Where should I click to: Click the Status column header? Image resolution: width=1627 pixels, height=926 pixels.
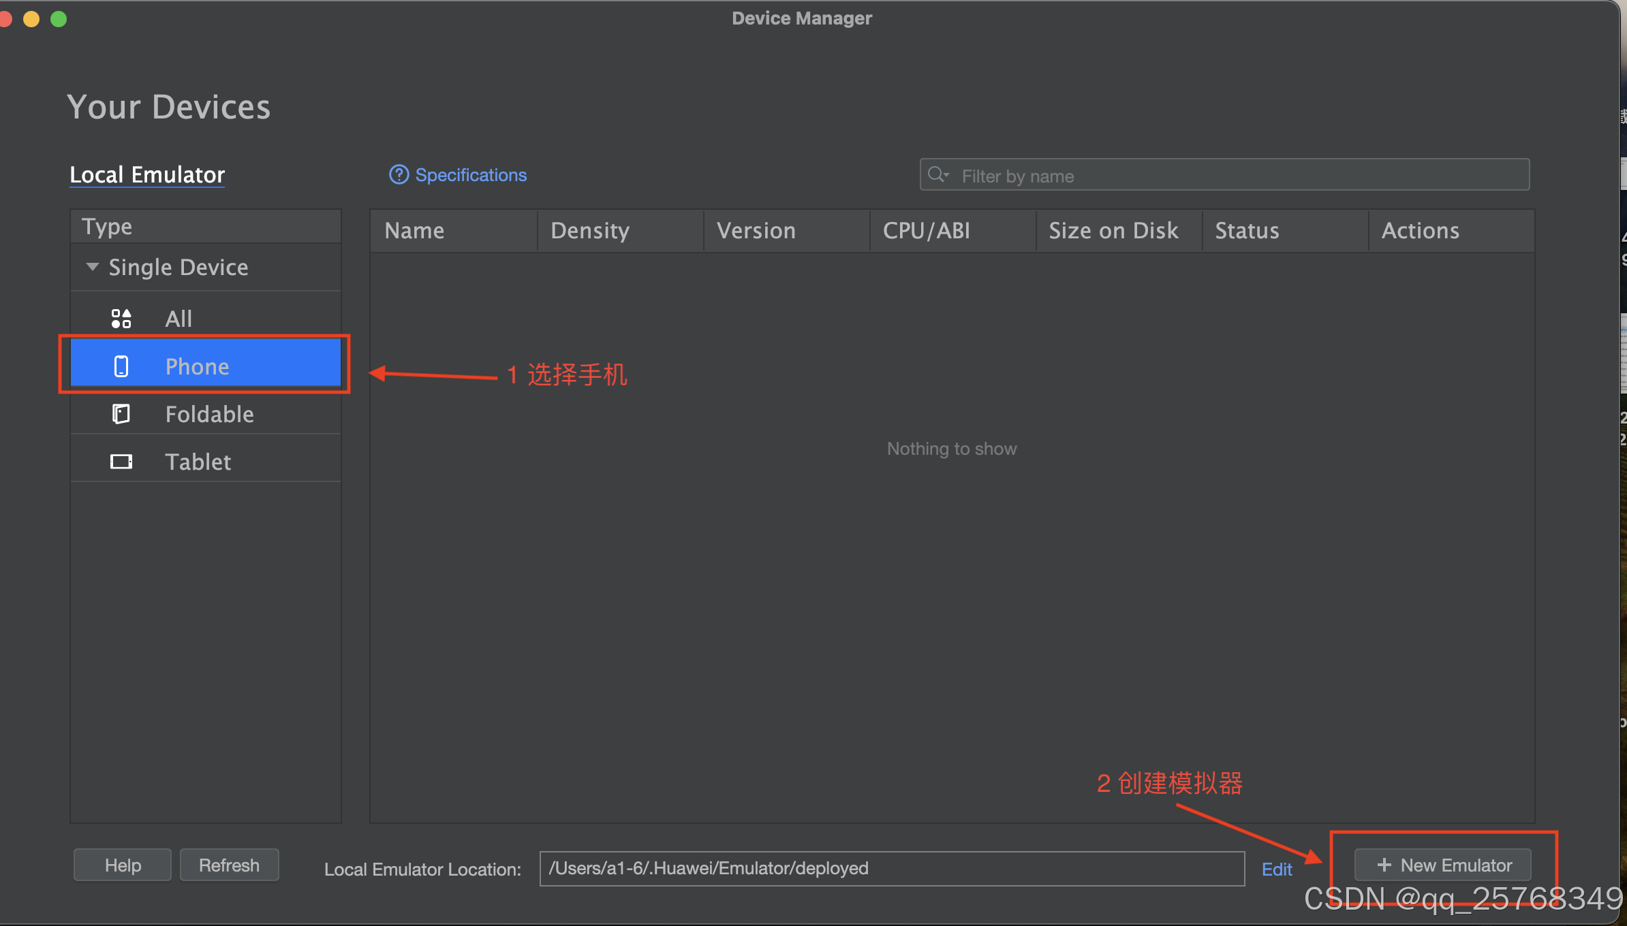[1247, 231]
